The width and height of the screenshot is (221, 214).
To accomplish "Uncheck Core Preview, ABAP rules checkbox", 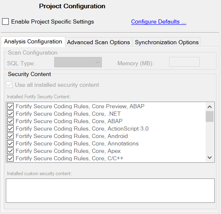I will (10, 106).
